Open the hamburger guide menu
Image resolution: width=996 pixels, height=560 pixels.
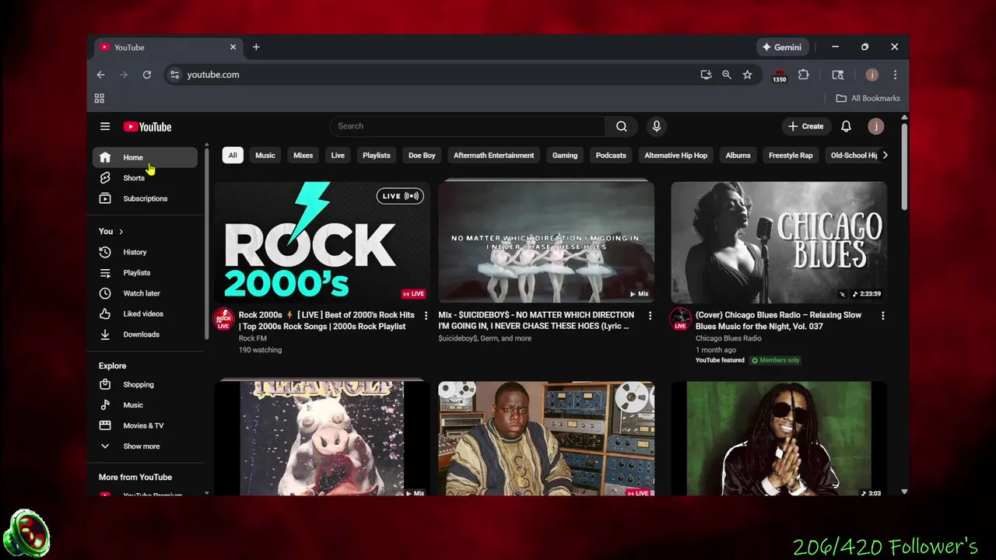click(x=105, y=126)
